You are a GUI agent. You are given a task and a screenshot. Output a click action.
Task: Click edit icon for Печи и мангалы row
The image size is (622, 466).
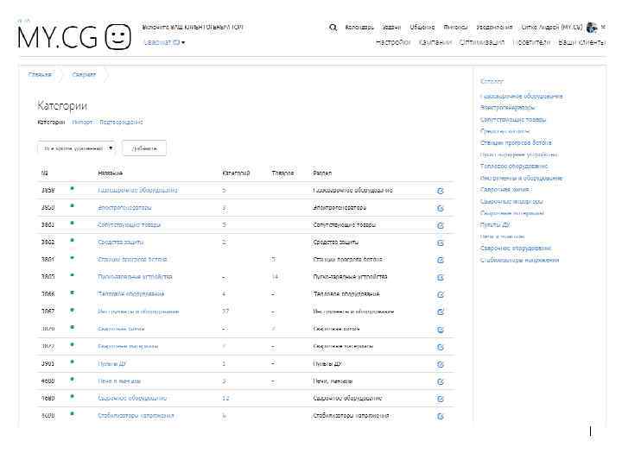coord(441,381)
